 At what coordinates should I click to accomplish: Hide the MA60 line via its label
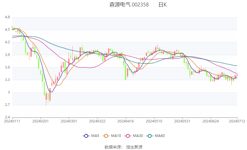coord(160,136)
